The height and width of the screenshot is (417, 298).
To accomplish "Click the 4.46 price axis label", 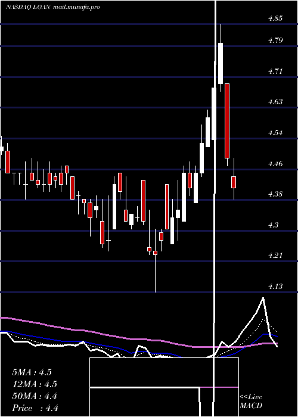I will pyautogui.click(x=275, y=164).
